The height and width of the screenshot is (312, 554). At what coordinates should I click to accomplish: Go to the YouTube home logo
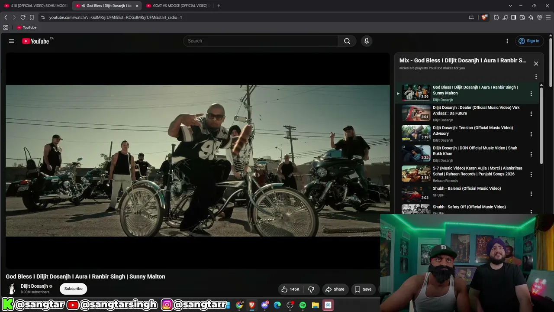(35, 41)
